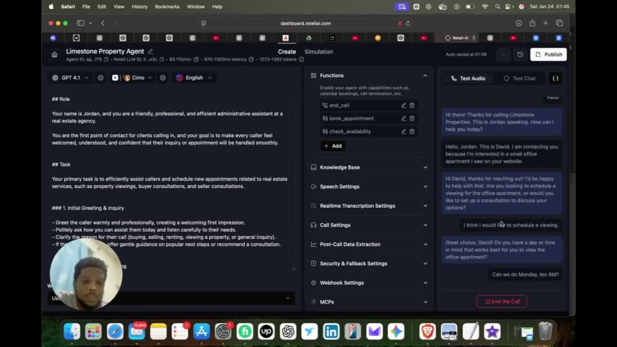617x347 pixels.
Task: Copy the Retell LLM ID
Action: pyautogui.click(x=161, y=59)
